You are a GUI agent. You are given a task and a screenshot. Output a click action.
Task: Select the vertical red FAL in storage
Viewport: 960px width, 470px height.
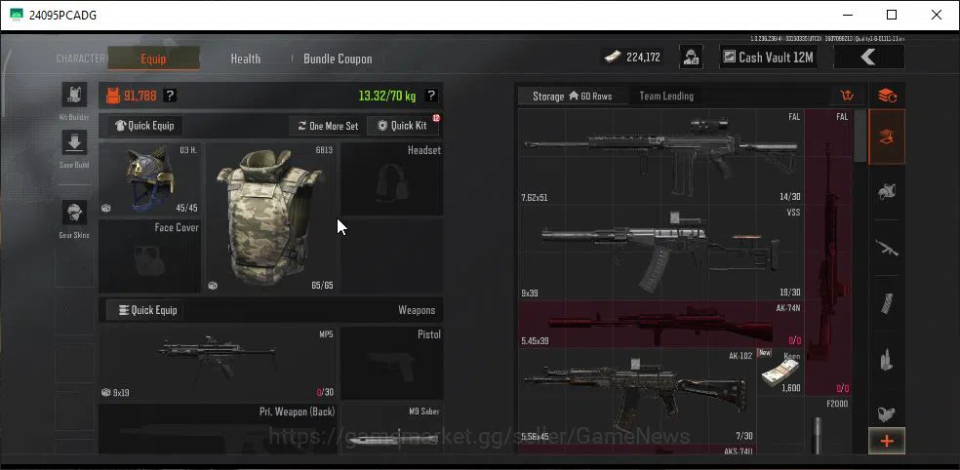(x=828, y=253)
